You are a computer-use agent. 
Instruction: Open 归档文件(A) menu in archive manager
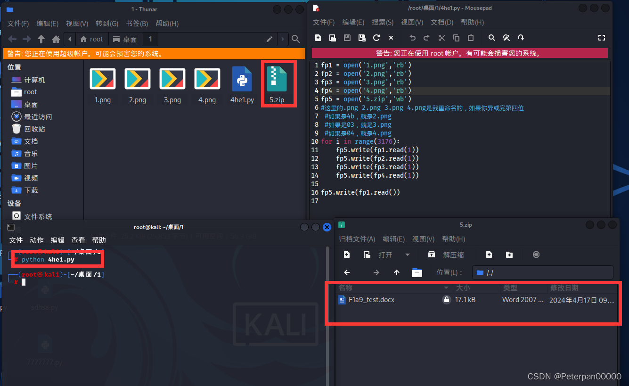[x=357, y=239]
